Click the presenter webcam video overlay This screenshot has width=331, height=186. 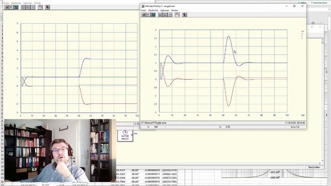pos(60,150)
